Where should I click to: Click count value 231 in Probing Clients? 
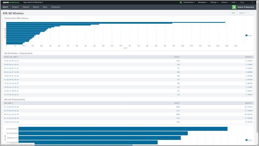coord(178,91)
